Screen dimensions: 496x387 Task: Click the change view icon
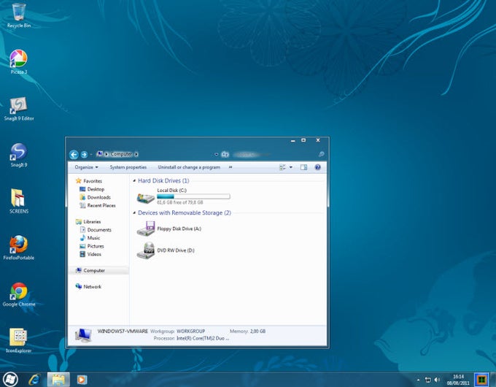pos(282,167)
